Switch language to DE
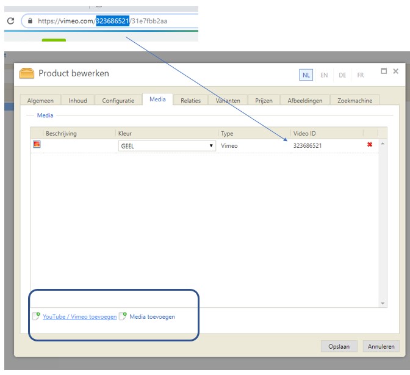410x375 pixels. pyautogui.click(x=342, y=75)
